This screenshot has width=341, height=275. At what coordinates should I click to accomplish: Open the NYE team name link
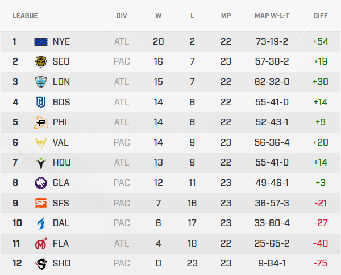pos(61,41)
